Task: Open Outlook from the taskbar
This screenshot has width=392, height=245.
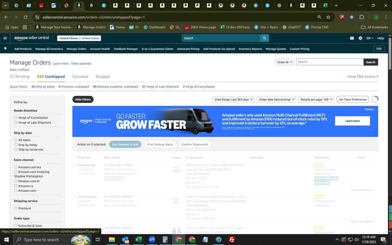Action: 125,240
